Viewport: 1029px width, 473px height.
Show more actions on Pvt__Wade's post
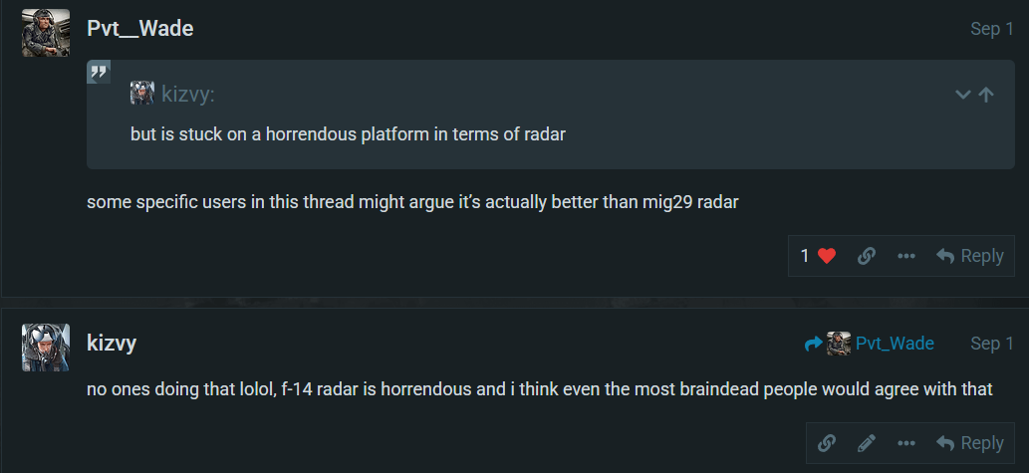pos(905,256)
